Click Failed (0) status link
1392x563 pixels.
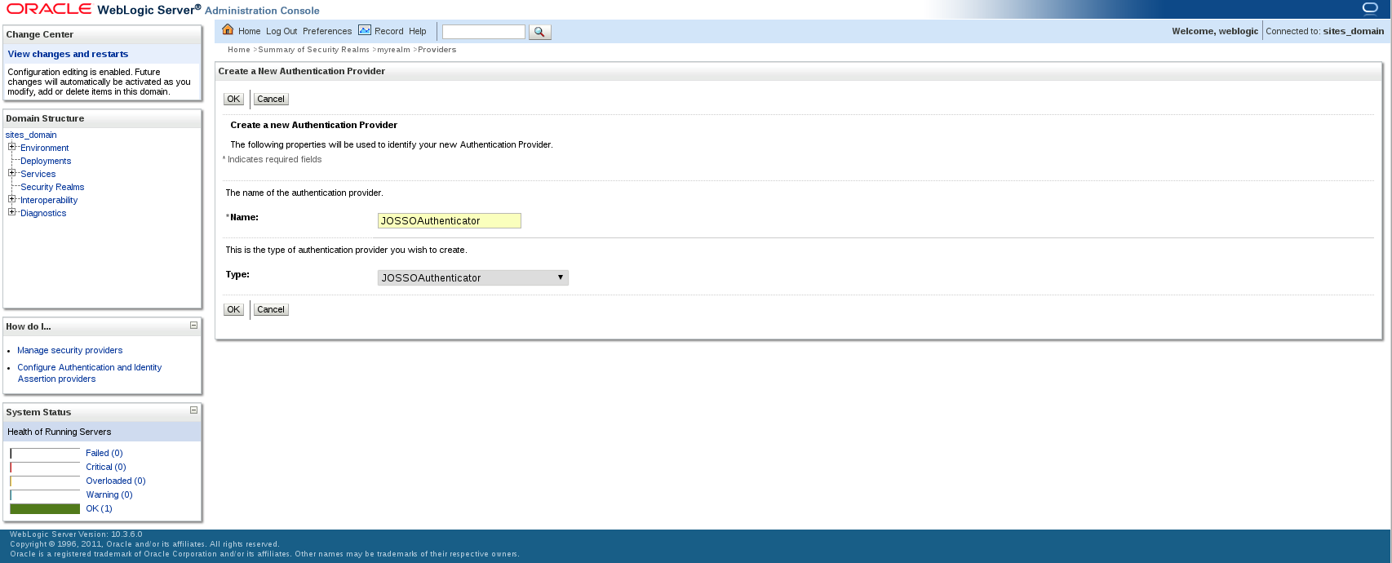[104, 453]
